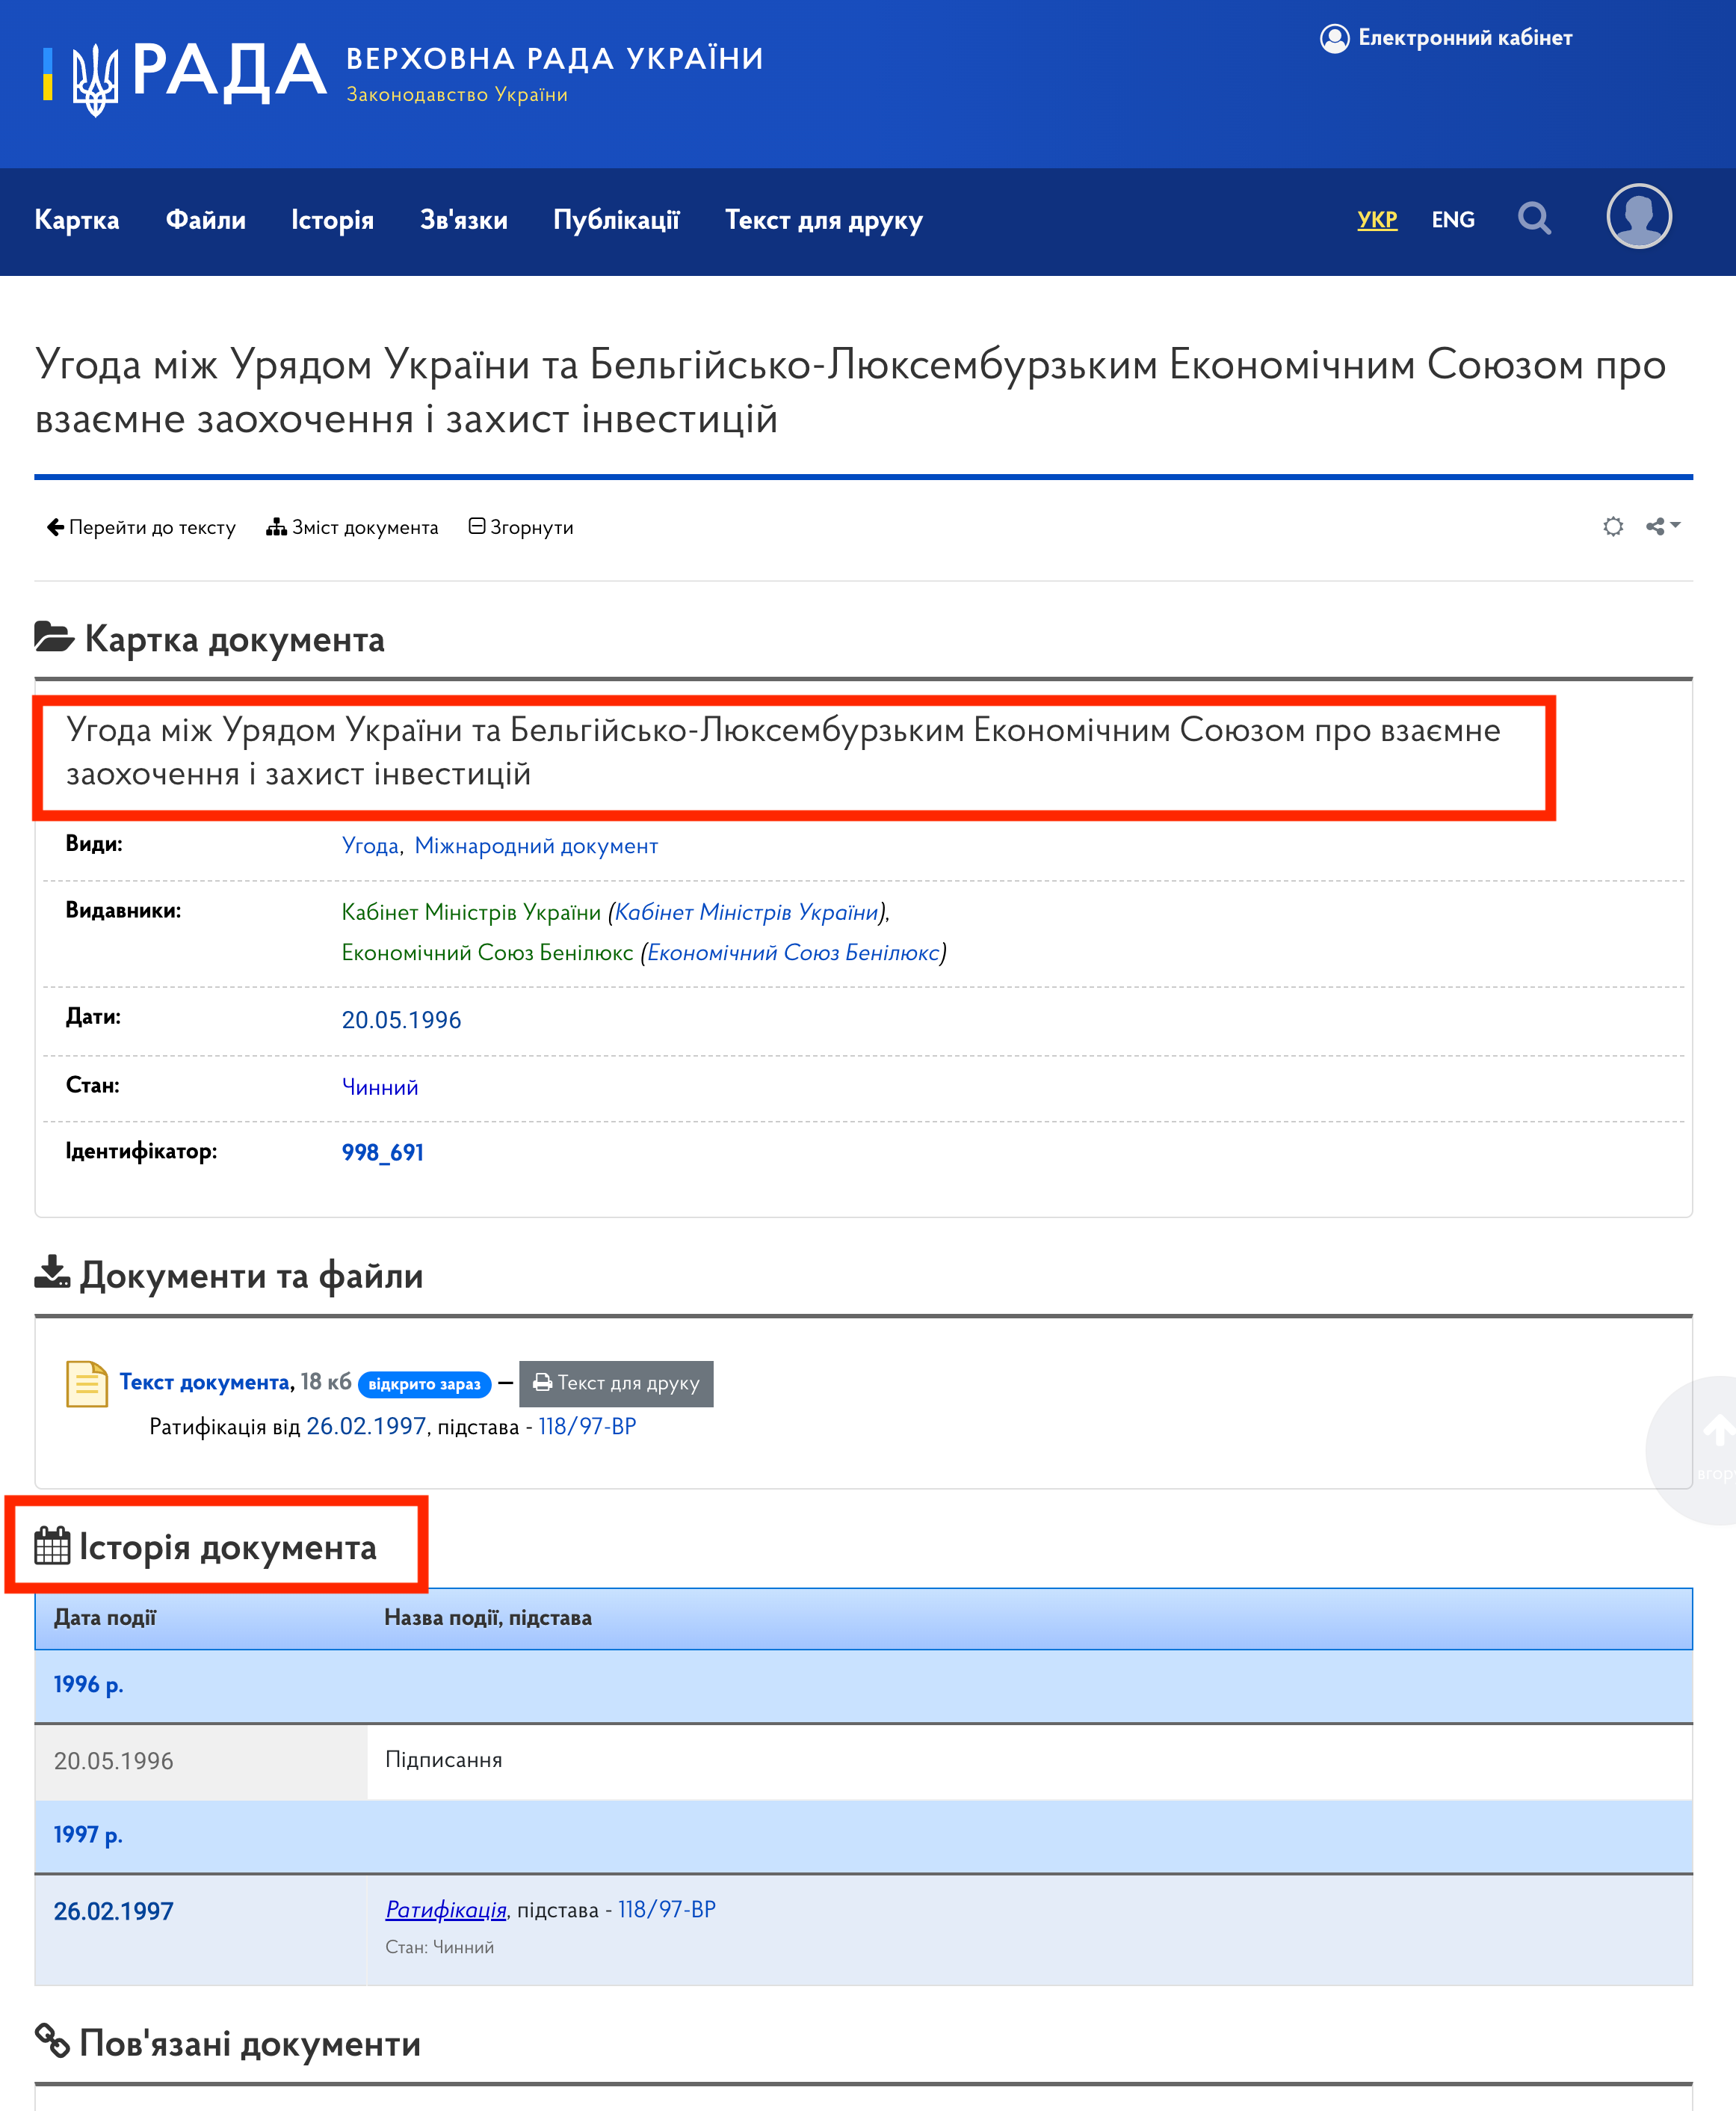
Task: Go back via Перейти до тексту
Action: pyautogui.click(x=141, y=527)
